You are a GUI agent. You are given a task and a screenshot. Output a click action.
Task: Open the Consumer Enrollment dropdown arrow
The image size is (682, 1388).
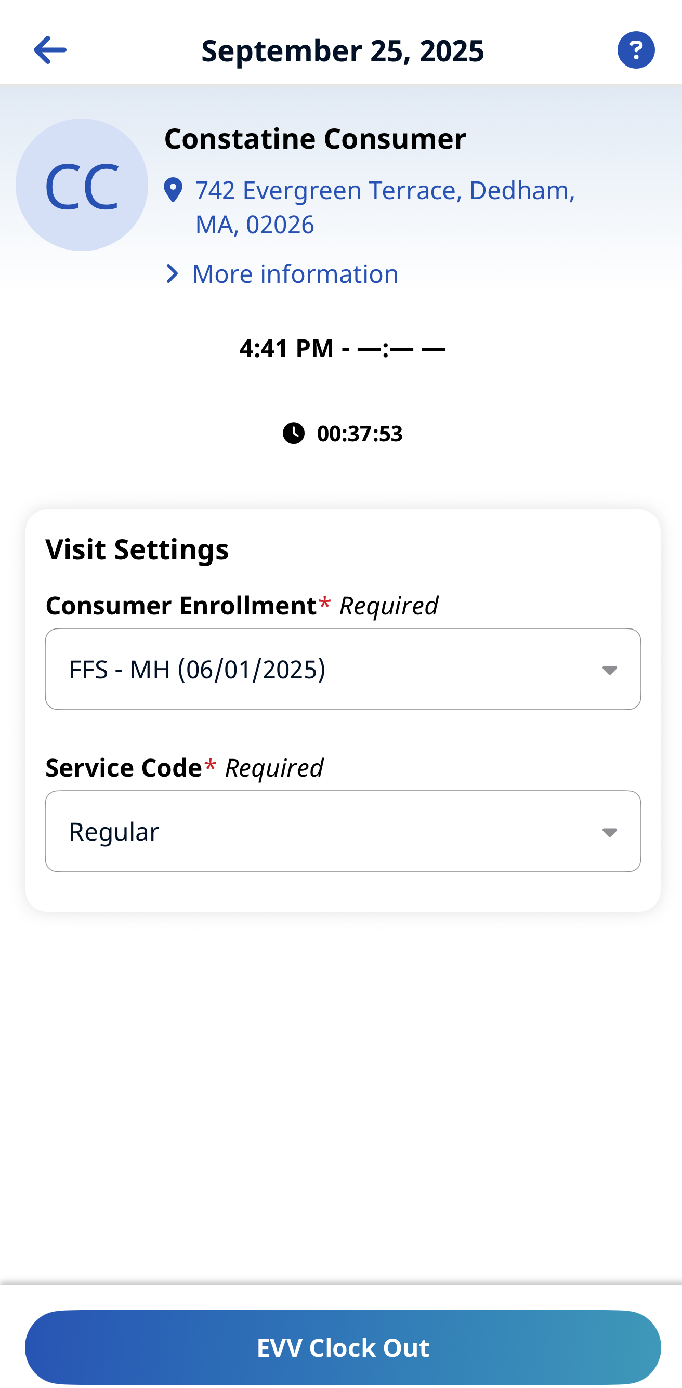pyautogui.click(x=609, y=670)
